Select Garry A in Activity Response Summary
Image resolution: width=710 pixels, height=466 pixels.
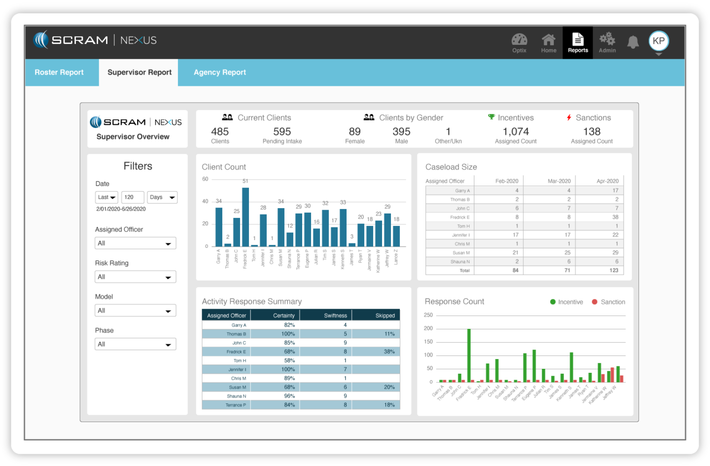(239, 325)
